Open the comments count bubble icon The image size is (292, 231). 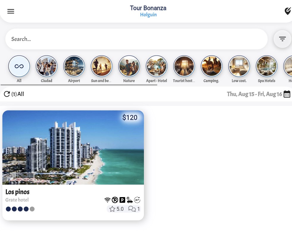tap(132, 209)
